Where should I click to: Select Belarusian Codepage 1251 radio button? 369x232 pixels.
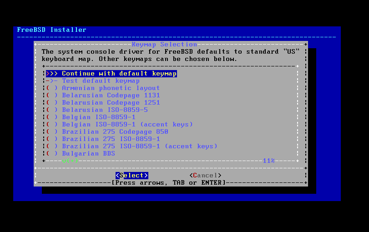(x=52, y=103)
